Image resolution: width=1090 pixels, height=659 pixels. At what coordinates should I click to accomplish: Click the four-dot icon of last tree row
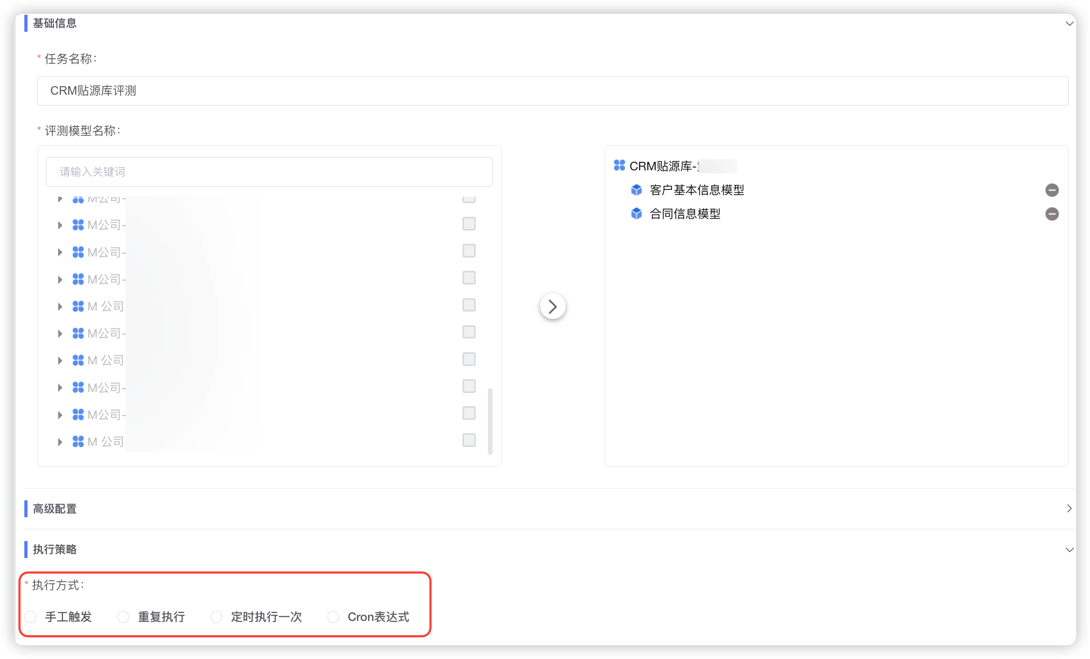point(78,441)
